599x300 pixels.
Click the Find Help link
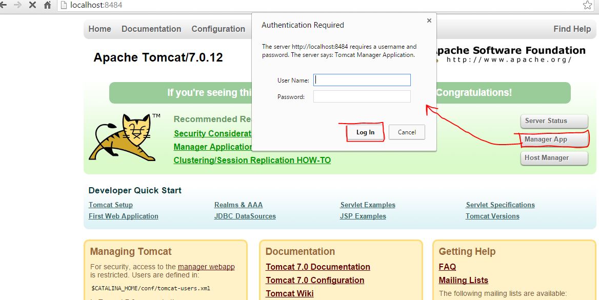(x=572, y=29)
